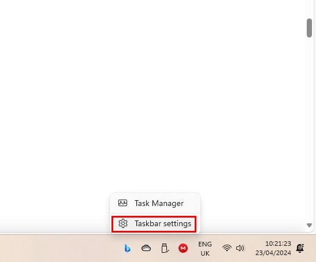
Task: Select Taskbar settings menu entry
Action: (x=154, y=224)
